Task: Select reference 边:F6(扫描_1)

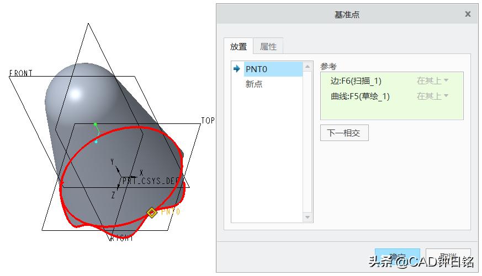Action: click(356, 80)
